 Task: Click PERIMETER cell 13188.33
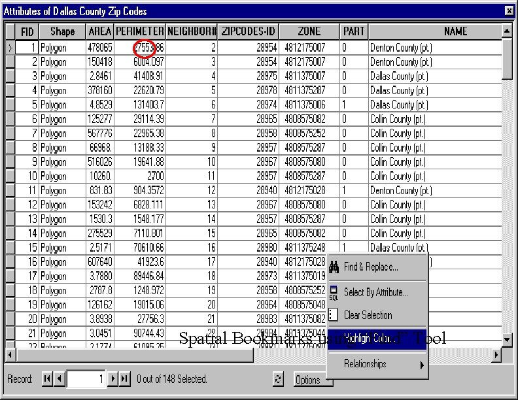pos(140,148)
